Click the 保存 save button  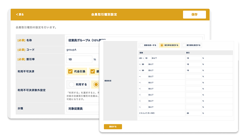pos(194,14)
